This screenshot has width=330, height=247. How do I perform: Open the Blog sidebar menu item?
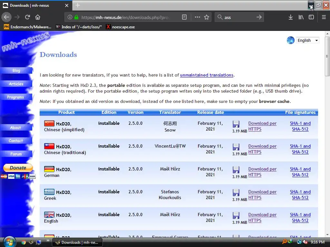(16, 70)
